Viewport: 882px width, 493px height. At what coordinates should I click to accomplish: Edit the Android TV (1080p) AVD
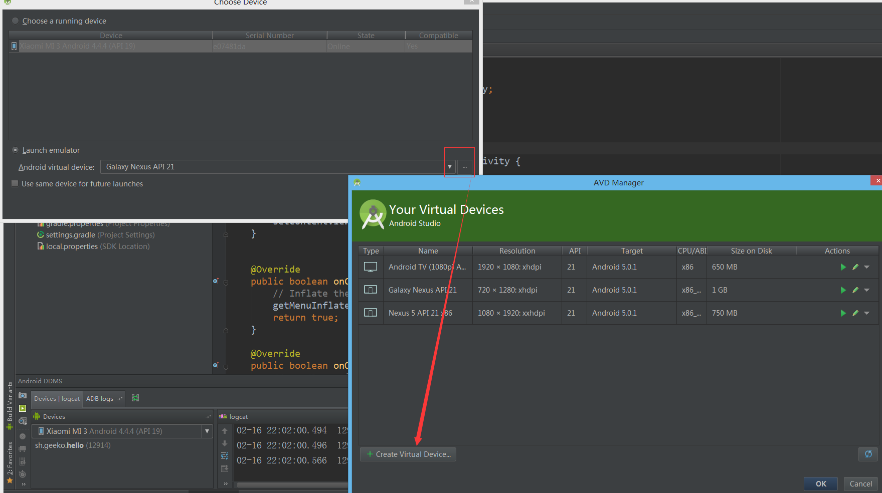(x=855, y=267)
